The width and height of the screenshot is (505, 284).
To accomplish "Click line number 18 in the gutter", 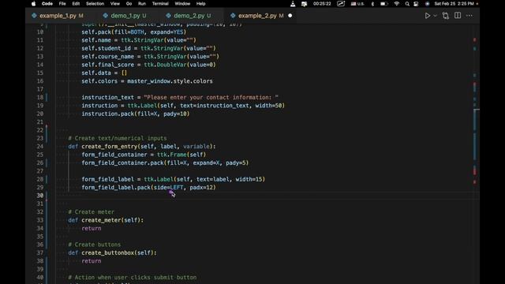I will 40,97.
